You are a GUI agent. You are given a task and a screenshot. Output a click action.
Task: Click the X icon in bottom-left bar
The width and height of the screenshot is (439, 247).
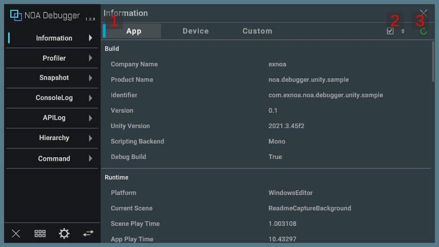pos(16,233)
